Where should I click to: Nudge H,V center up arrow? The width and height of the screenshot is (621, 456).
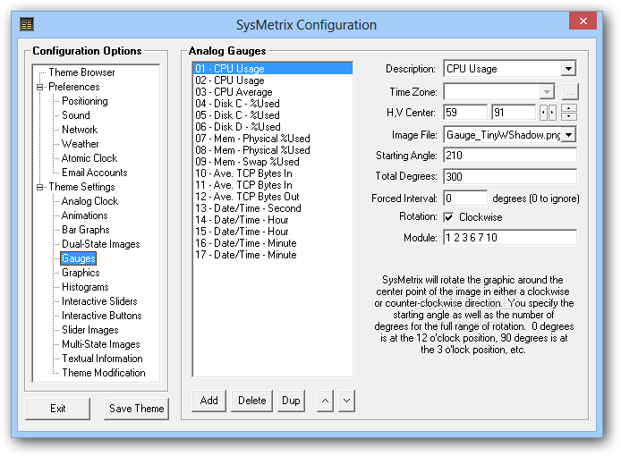point(569,108)
